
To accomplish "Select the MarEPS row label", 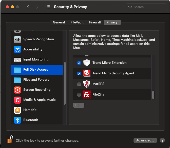I will 99,84.
